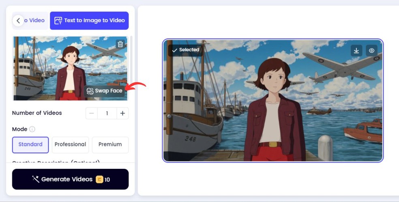The width and height of the screenshot is (399, 202).
Task: Preview image with the eye icon
Action: click(x=371, y=51)
